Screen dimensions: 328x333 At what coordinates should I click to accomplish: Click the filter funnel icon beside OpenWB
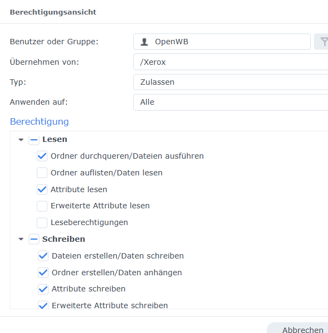[323, 42]
